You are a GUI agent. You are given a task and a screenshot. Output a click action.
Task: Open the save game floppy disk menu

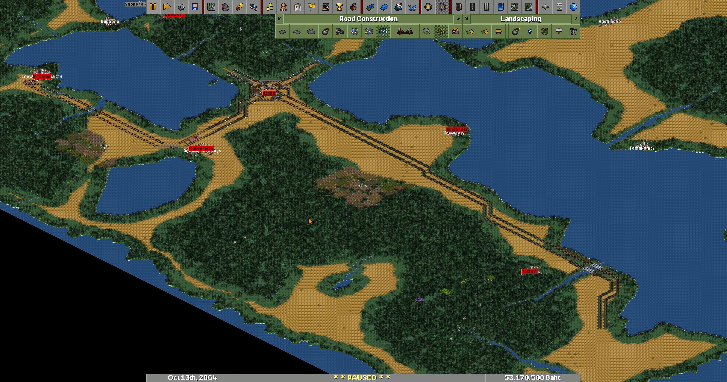coord(195,7)
